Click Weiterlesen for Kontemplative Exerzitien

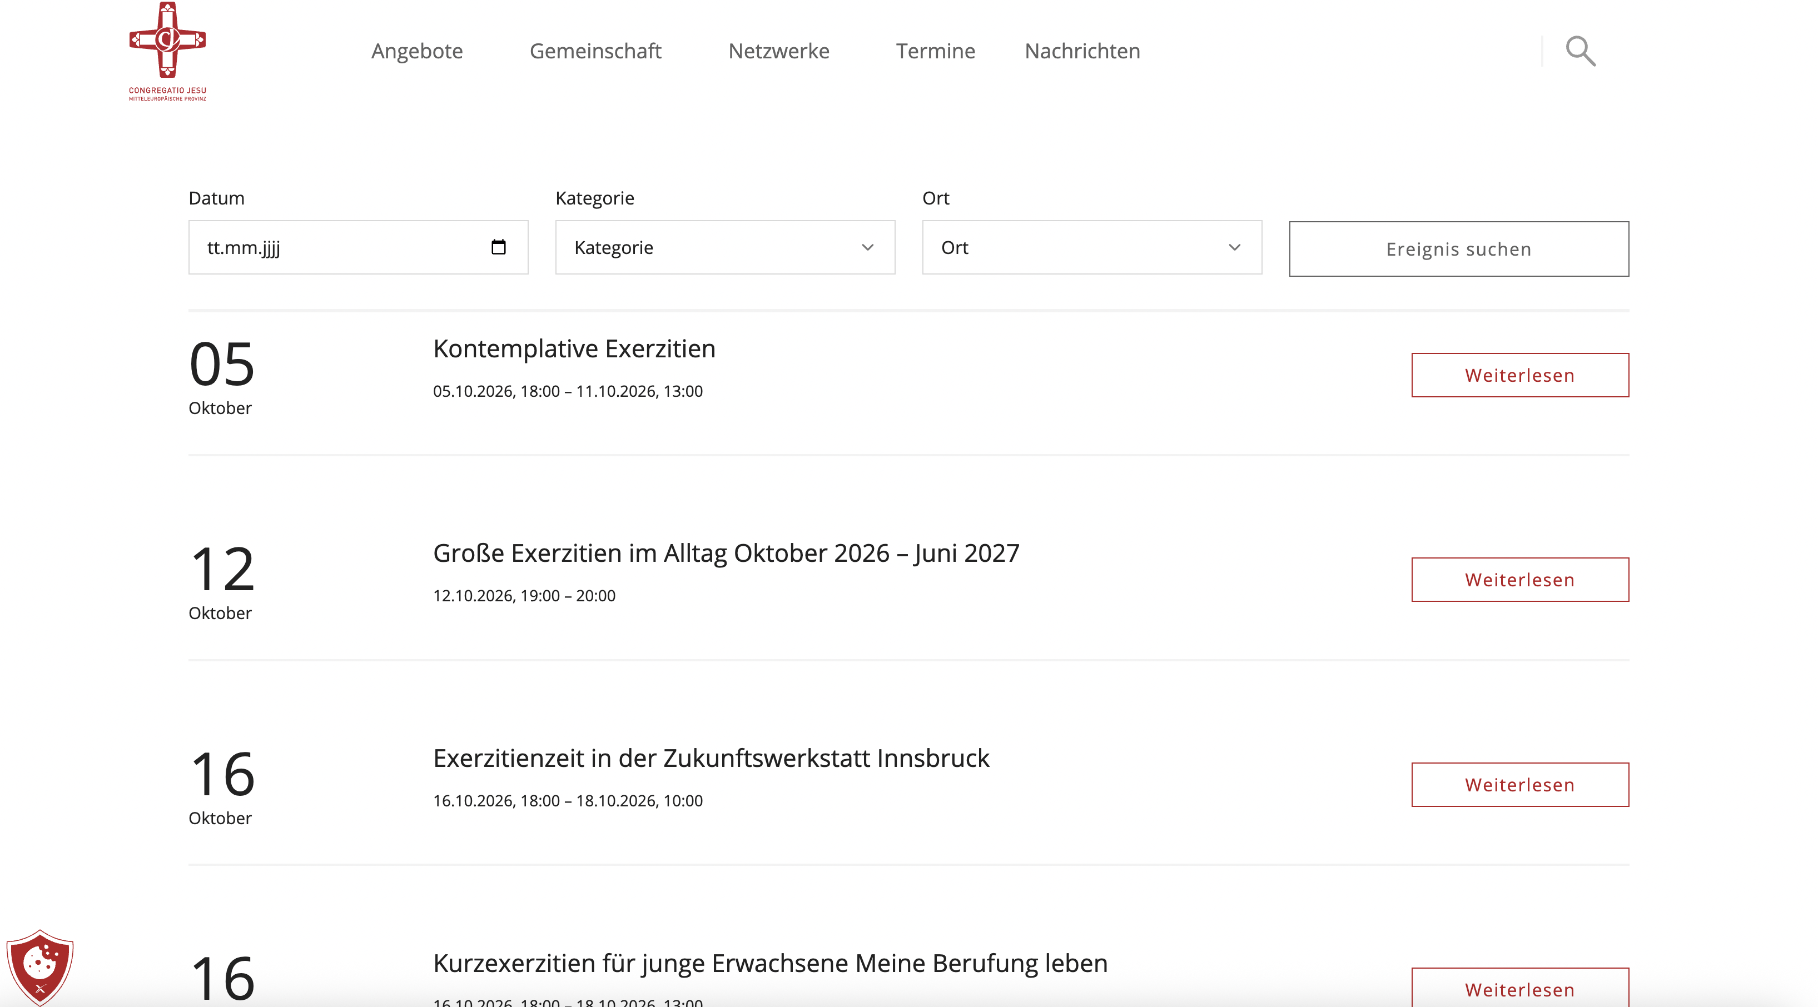click(1519, 375)
